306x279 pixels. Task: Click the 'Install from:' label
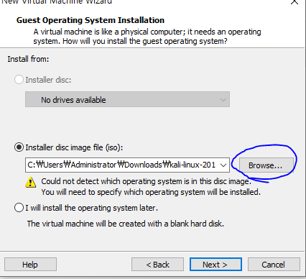[28, 59]
